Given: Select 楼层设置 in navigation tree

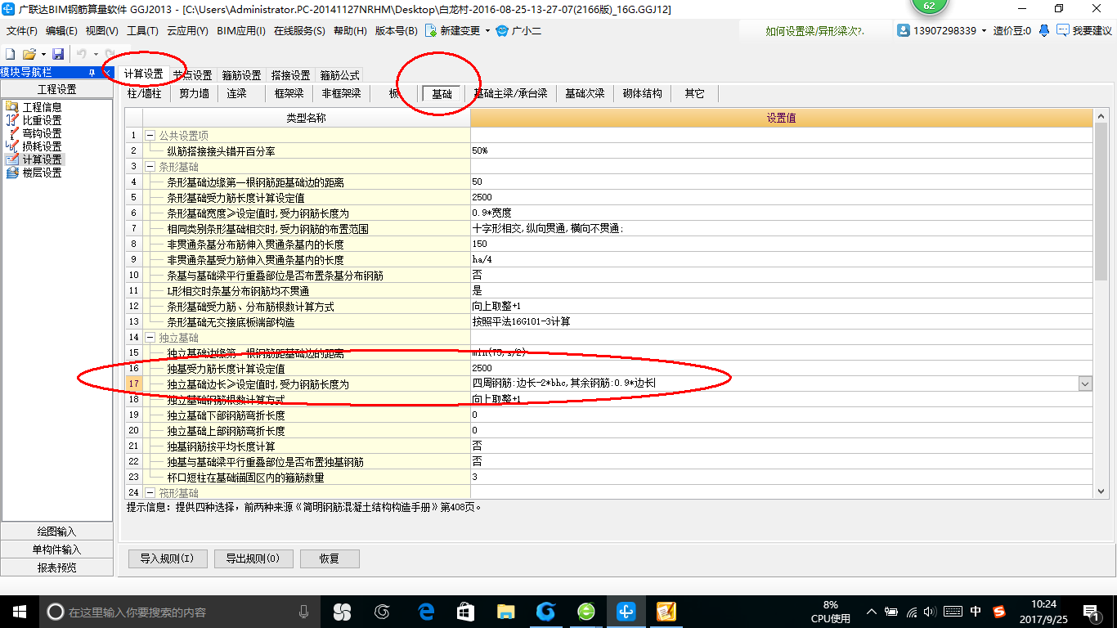Looking at the screenshot, I should (x=42, y=173).
